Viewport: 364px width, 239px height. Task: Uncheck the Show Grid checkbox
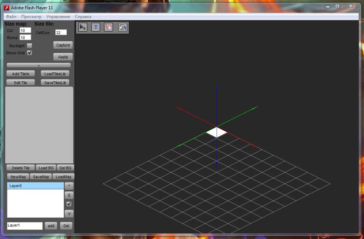click(x=29, y=53)
